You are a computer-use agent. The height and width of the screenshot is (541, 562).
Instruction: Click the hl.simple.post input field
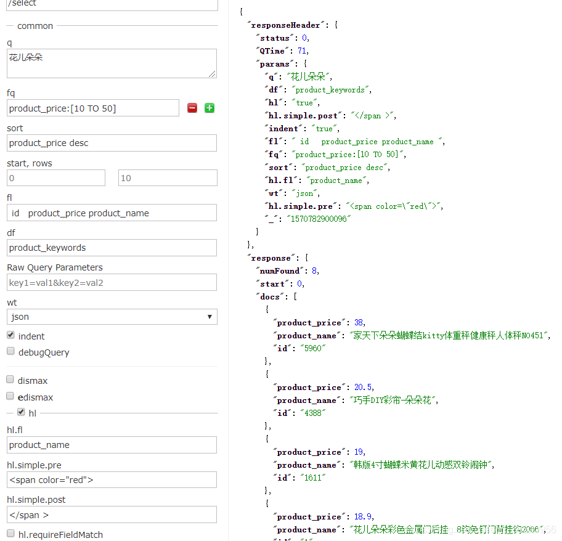coord(112,515)
